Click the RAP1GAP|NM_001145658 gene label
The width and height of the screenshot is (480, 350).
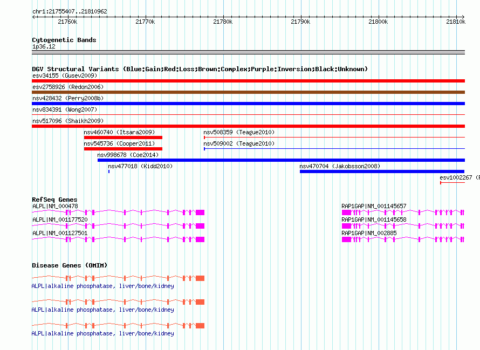[374, 220]
